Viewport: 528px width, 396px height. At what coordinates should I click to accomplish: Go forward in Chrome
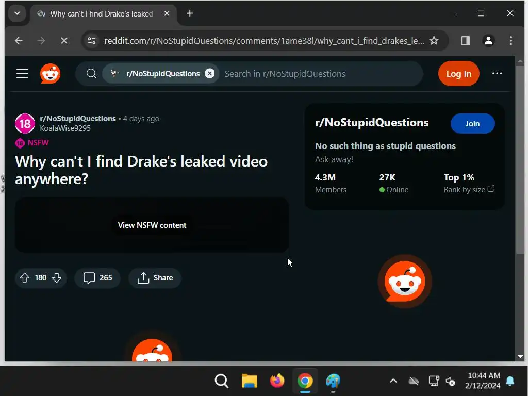point(41,41)
